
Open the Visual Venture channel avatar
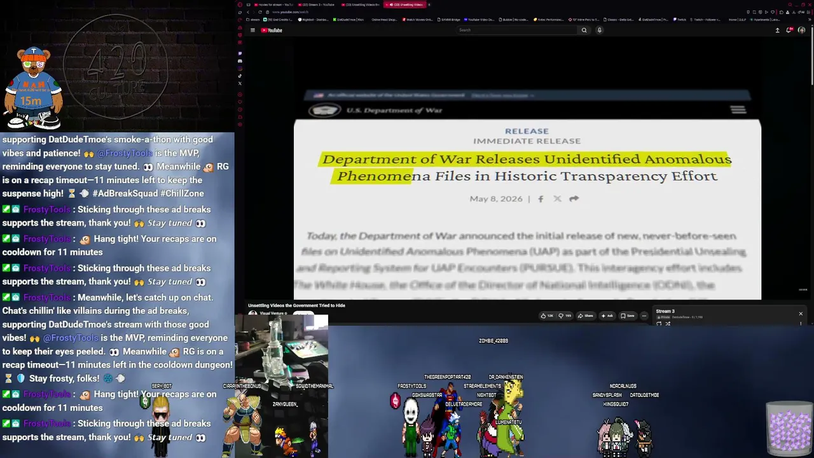252,314
